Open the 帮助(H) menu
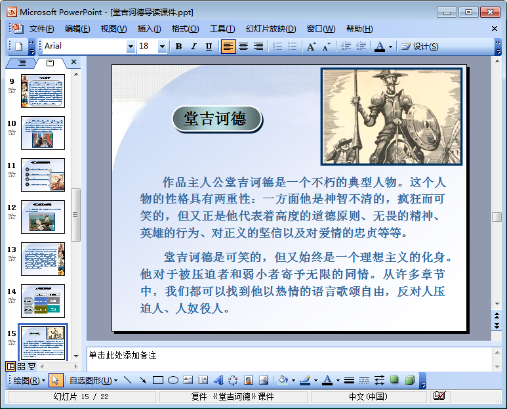The width and height of the screenshot is (507, 409). click(359, 29)
